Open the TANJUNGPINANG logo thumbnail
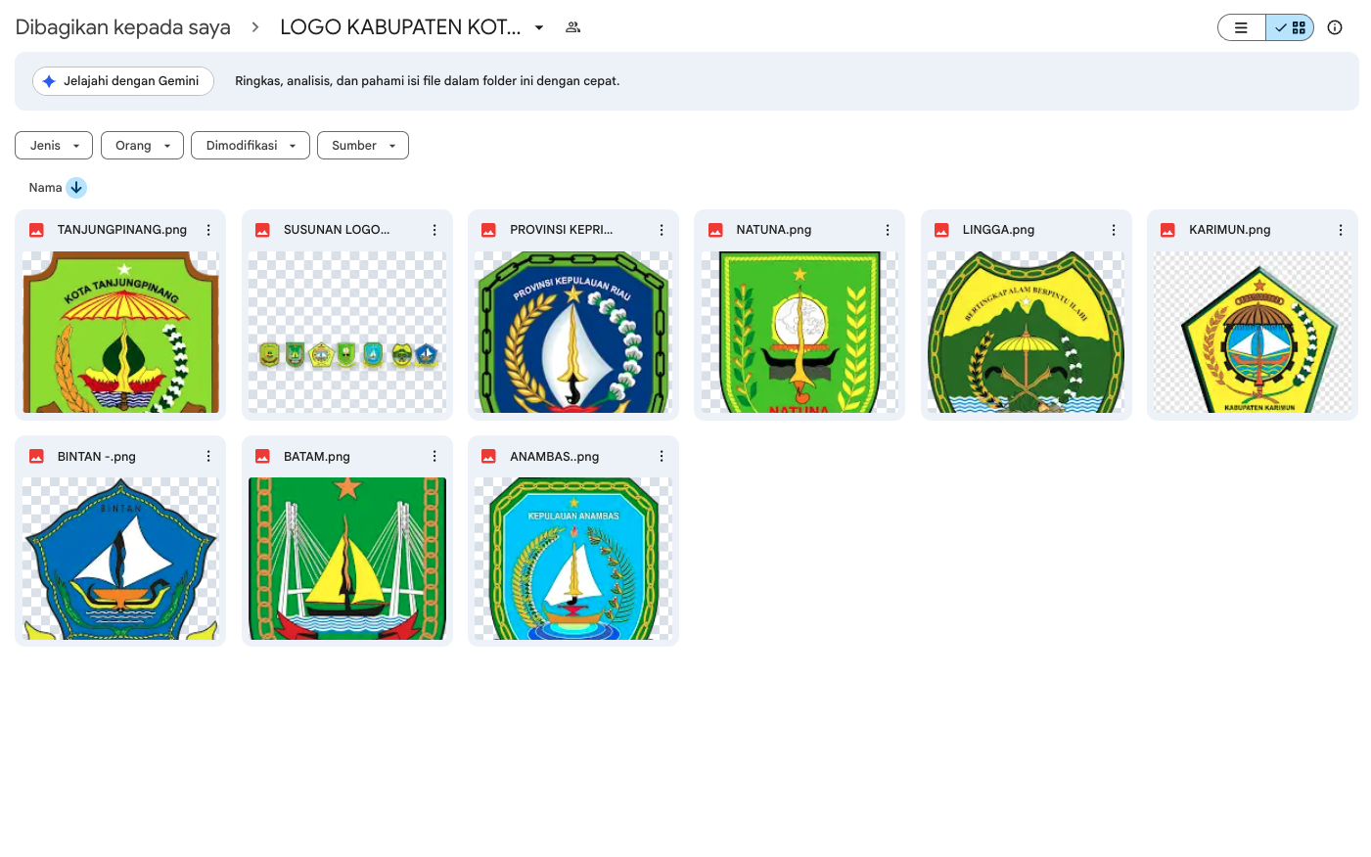This screenshot has width=1371, height=857. pos(120,332)
